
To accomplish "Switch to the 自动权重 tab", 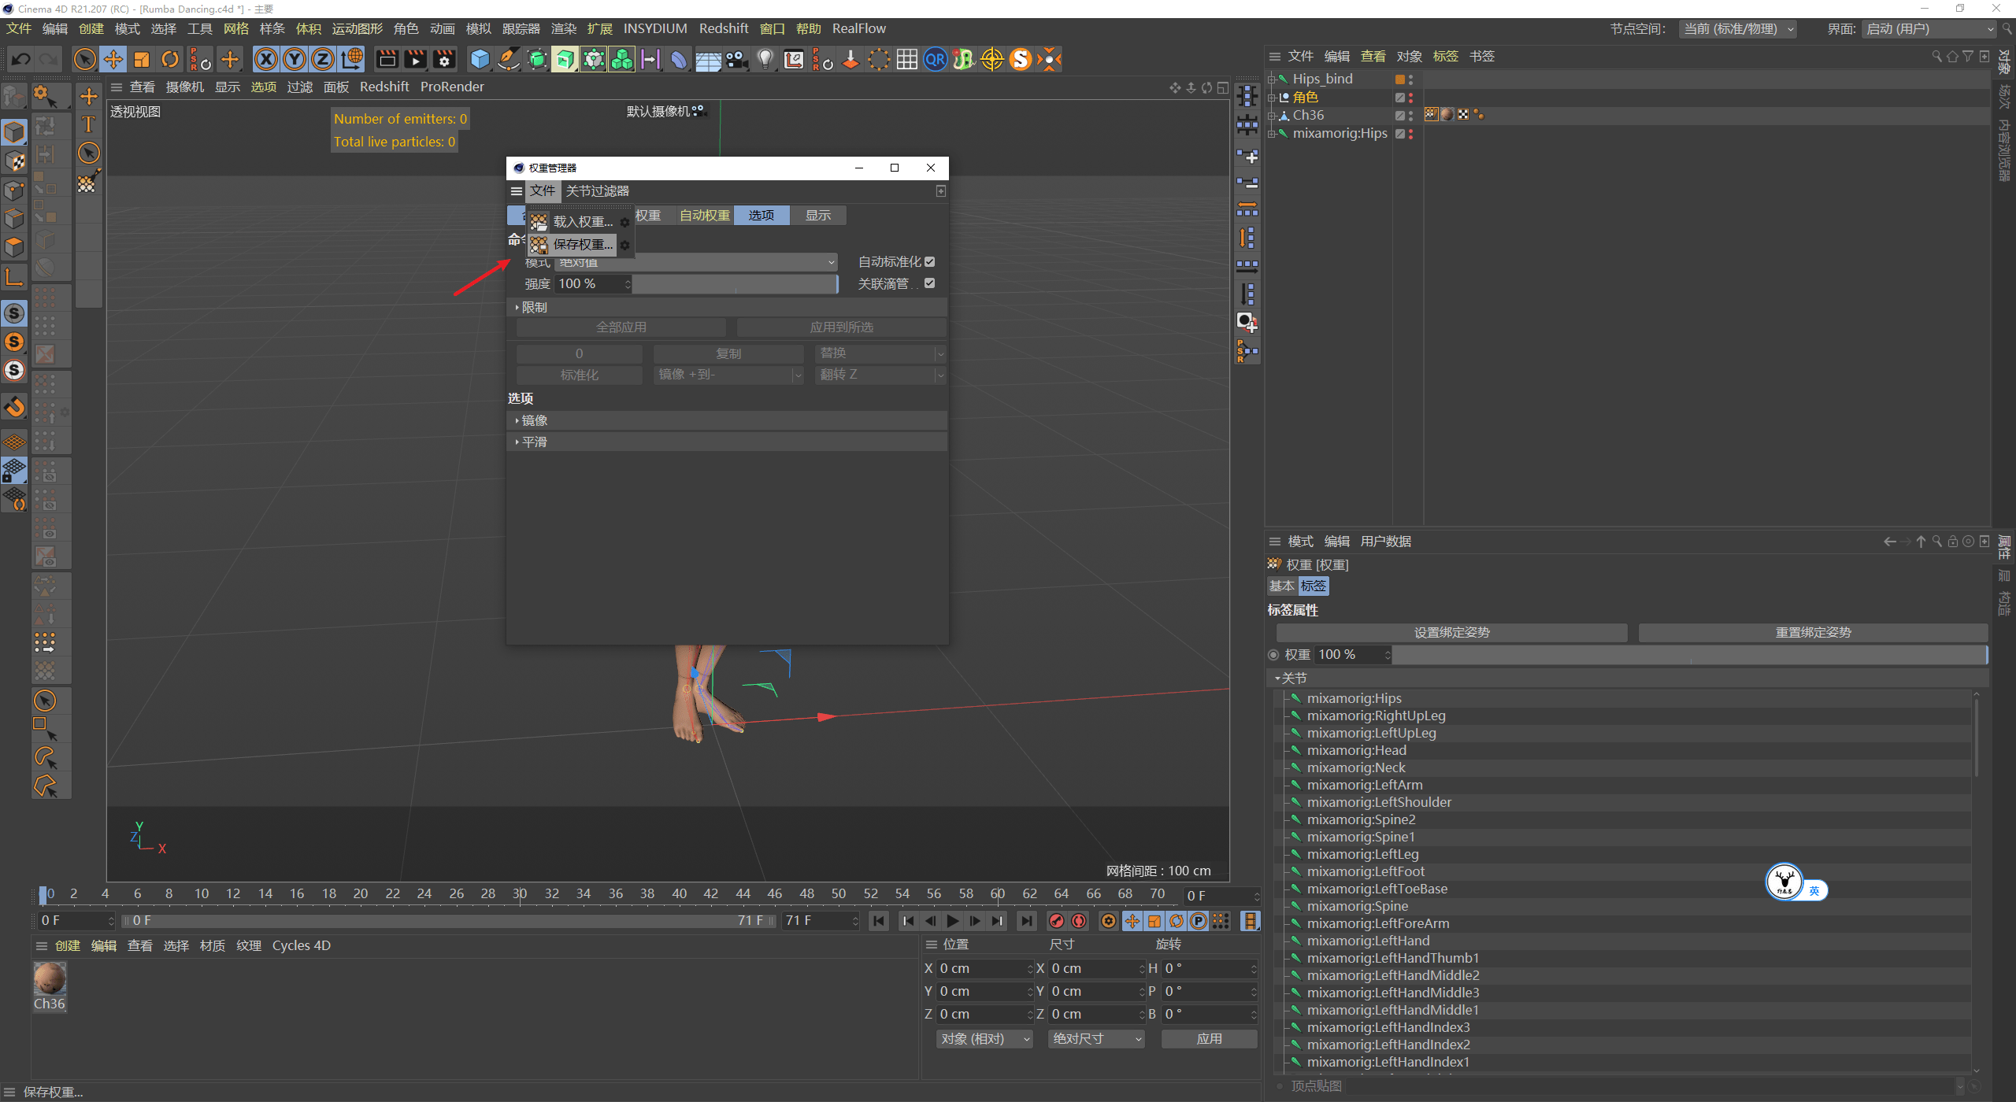I will pyautogui.click(x=703, y=215).
